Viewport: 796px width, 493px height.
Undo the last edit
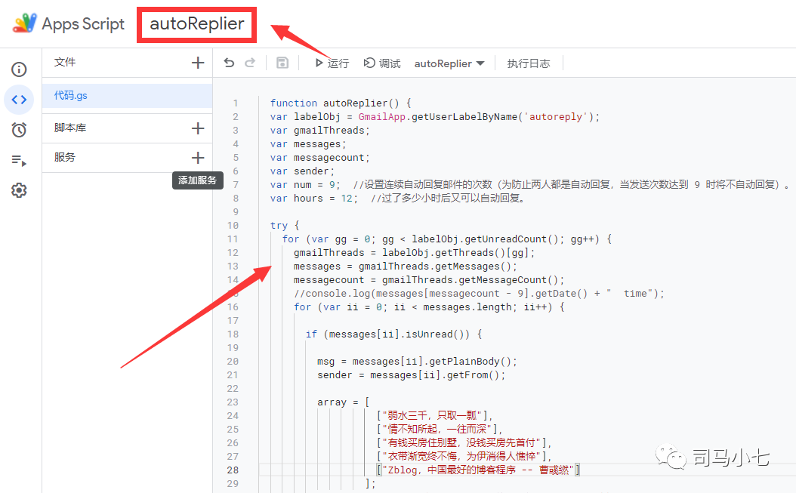click(229, 63)
